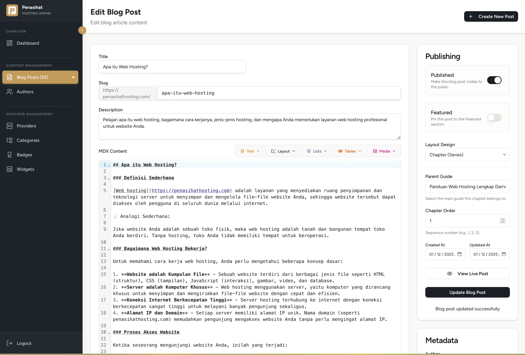Image resolution: width=525 pixels, height=355 pixels.
Task: Click the Widgets layout icon
Action: click(x=10, y=169)
